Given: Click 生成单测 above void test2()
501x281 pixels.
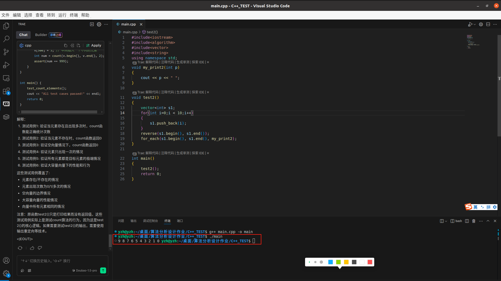Looking at the screenshot, I should pyautogui.click(x=183, y=92).
